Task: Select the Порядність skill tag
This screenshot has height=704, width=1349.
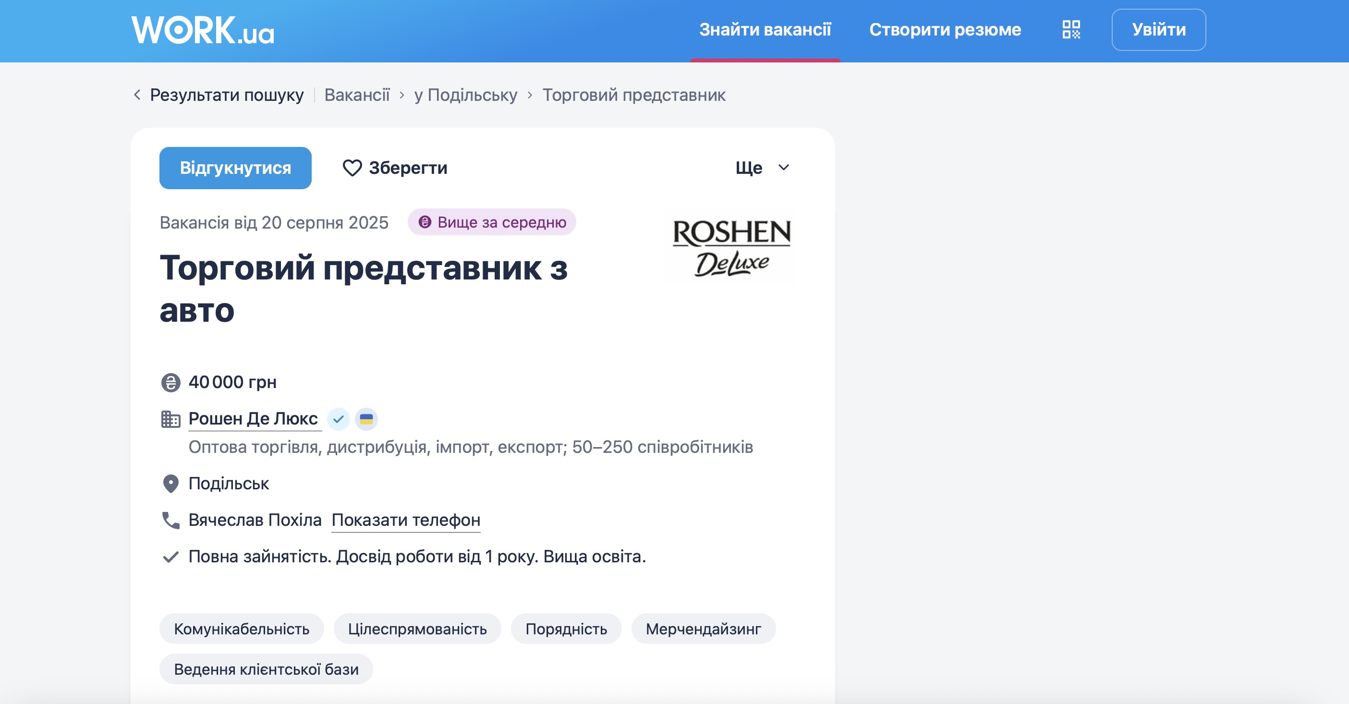Action: (566, 629)
